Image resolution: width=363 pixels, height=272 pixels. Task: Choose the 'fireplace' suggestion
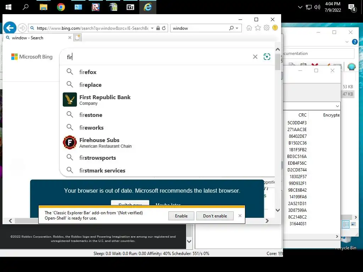167,85
